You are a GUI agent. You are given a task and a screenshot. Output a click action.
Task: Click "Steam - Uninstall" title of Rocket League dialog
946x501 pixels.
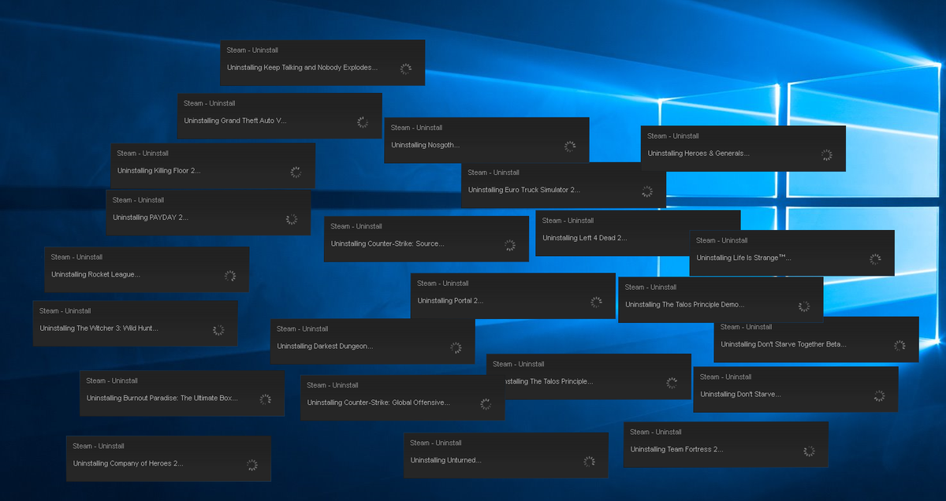pos(76,258)
